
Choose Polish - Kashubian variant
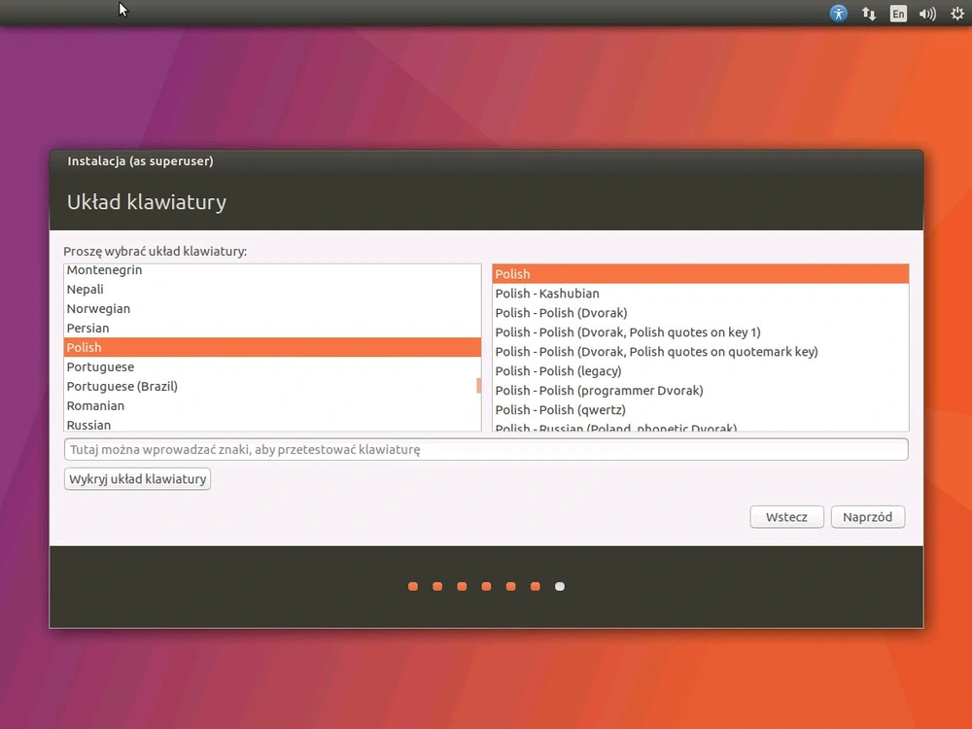point(701,294)
